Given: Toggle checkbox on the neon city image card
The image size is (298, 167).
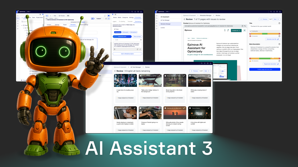Looking at the screenshot, I should pos(116,76).
